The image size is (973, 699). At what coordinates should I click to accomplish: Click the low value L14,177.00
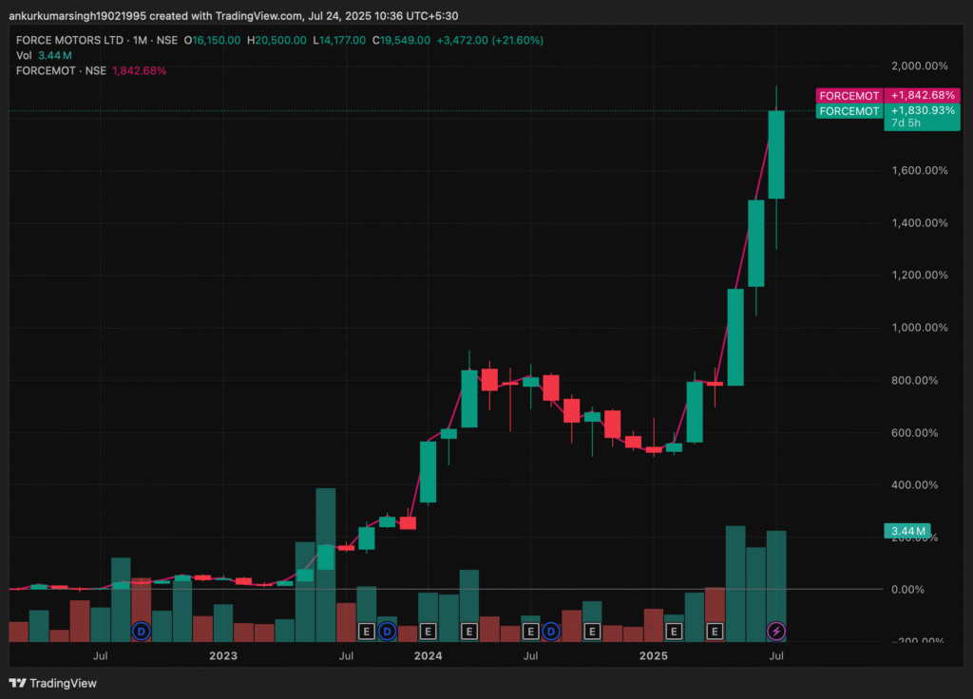(339, 40)
